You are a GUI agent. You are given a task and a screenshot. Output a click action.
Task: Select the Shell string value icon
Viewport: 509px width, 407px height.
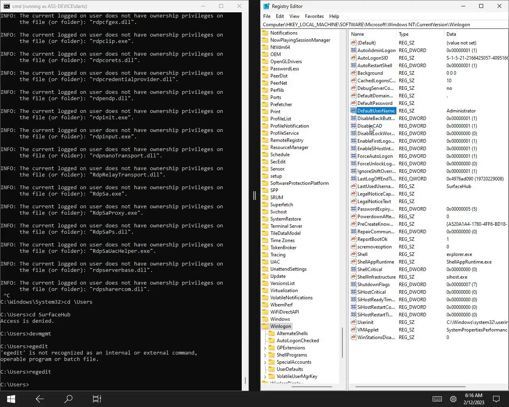point(353,254)
